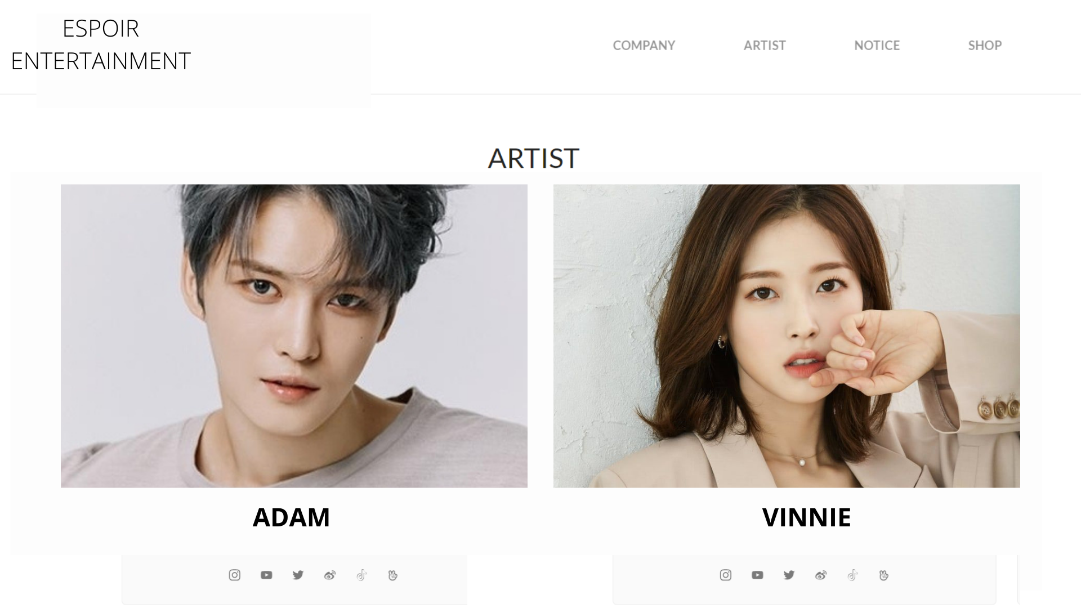
Task: Open Adam's V Live icon
Action: click(393, 575)
